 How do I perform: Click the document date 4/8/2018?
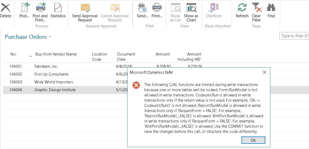pos(124,66)
